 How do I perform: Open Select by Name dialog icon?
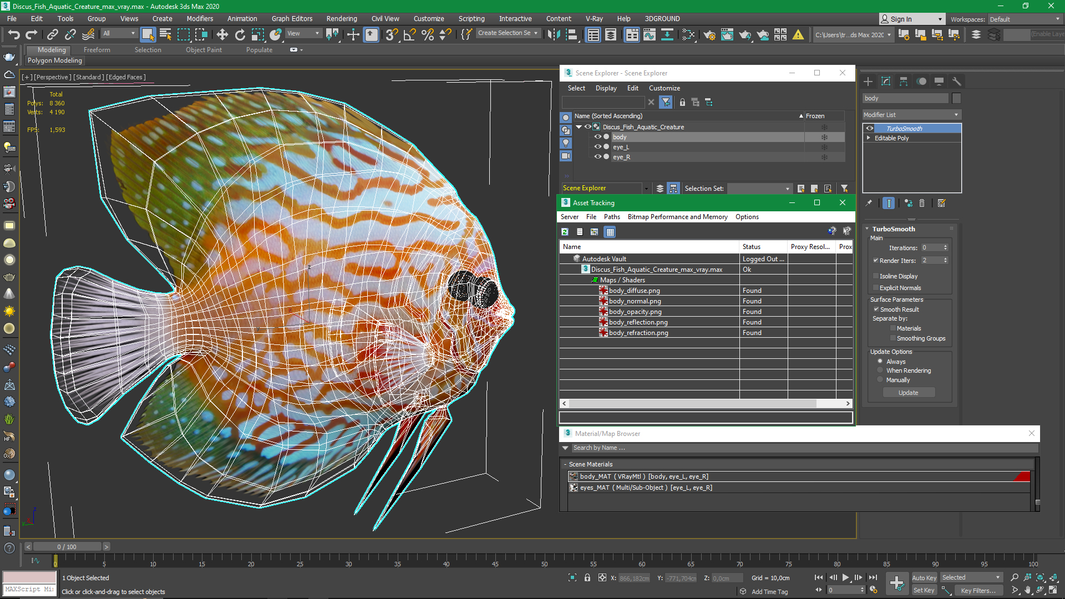pyautogui.click(x=165, y=34)
